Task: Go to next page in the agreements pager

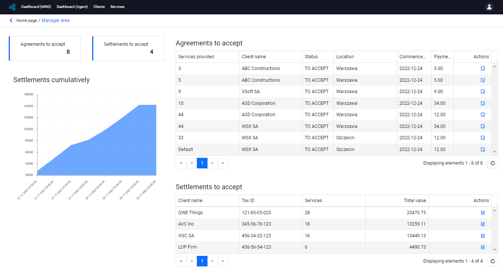Action: point(212,163)
